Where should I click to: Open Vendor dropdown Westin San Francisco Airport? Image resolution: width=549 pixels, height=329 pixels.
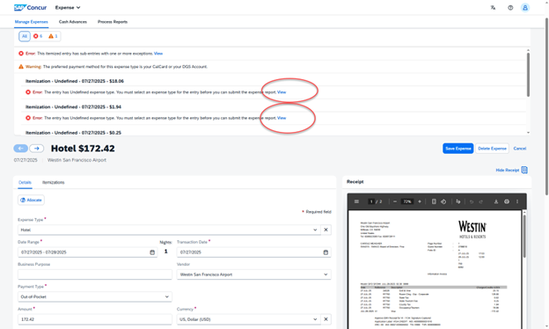(x=254, y=274)
